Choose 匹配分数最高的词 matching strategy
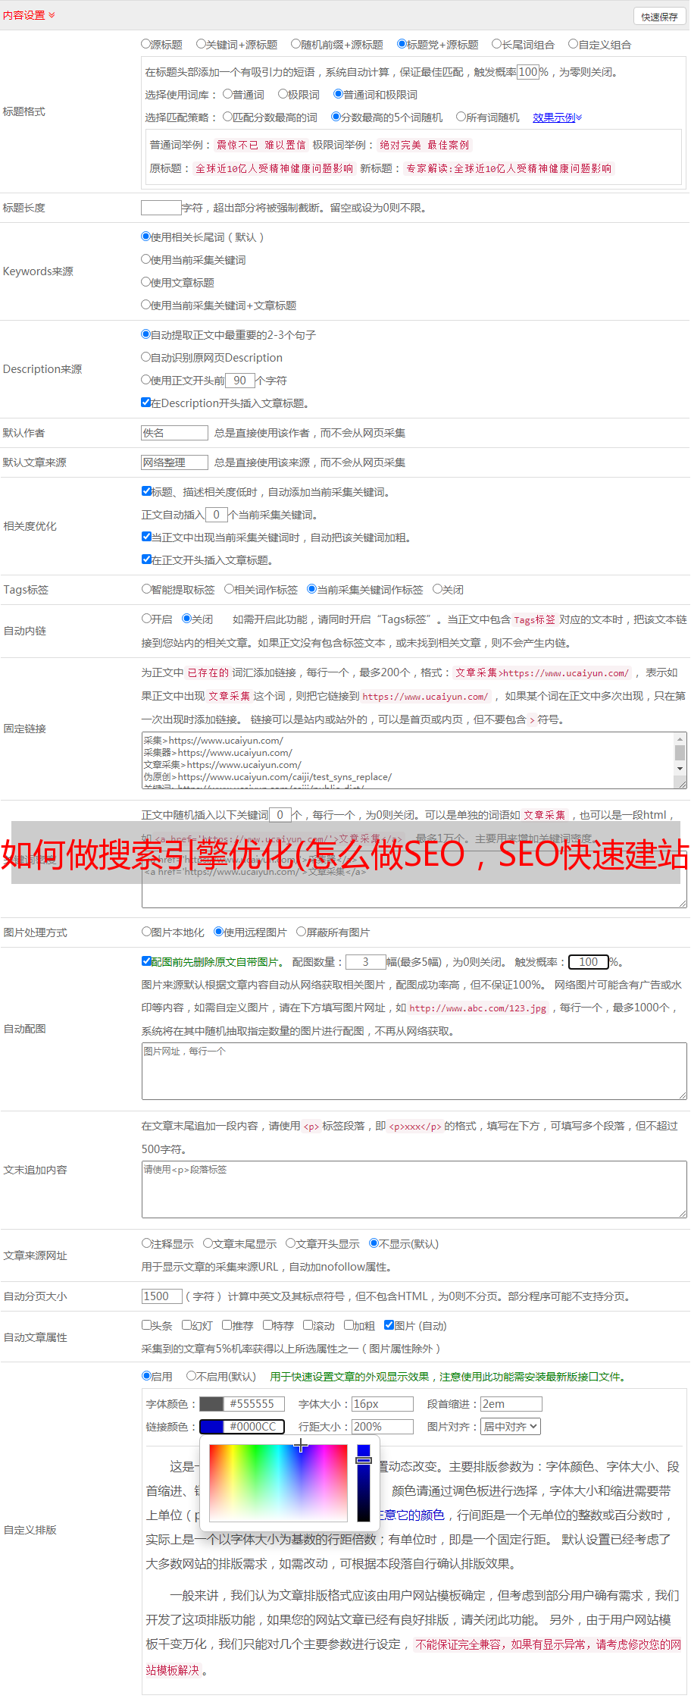 (227, 117)
